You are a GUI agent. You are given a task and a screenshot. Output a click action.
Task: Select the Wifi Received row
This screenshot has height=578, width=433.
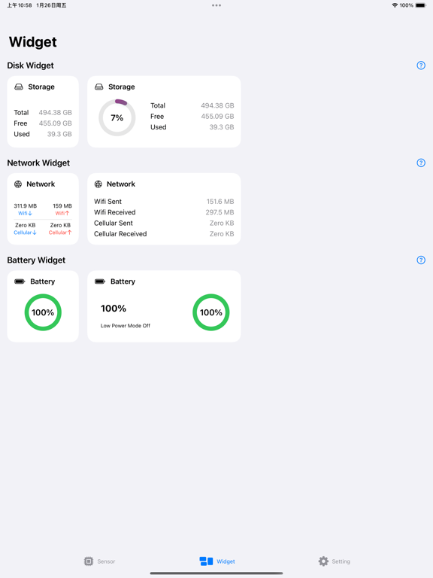(x=164, y=212)
